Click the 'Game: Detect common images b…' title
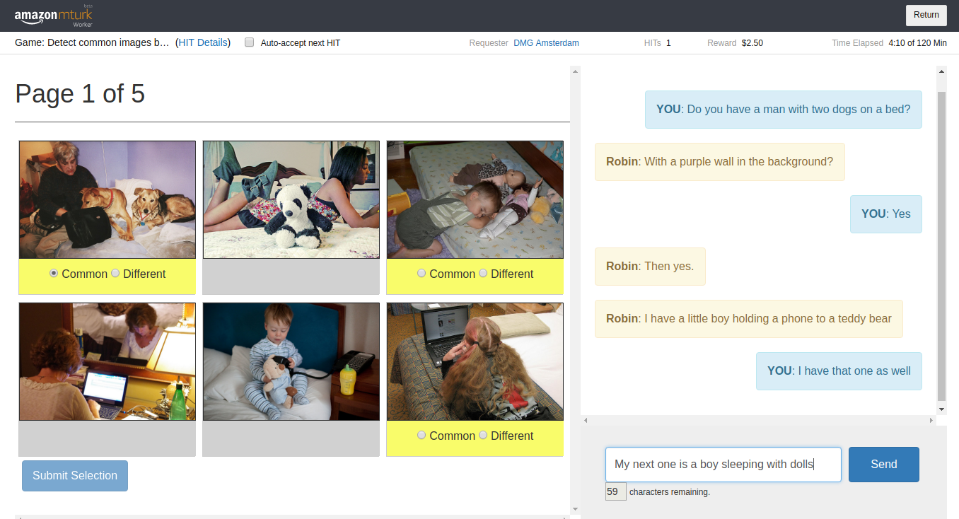 tap(92, 42)
